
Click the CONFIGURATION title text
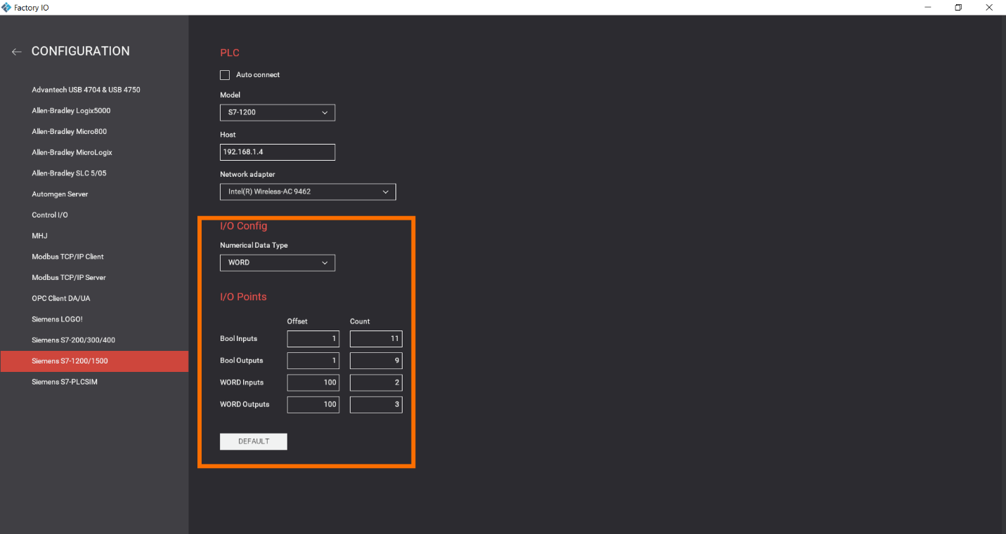tap(81, 51)
